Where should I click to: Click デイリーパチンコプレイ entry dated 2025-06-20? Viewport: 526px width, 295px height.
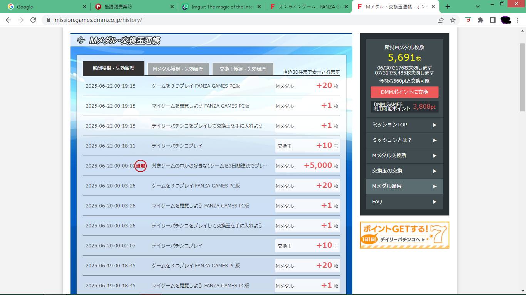(x=177, y=246)
